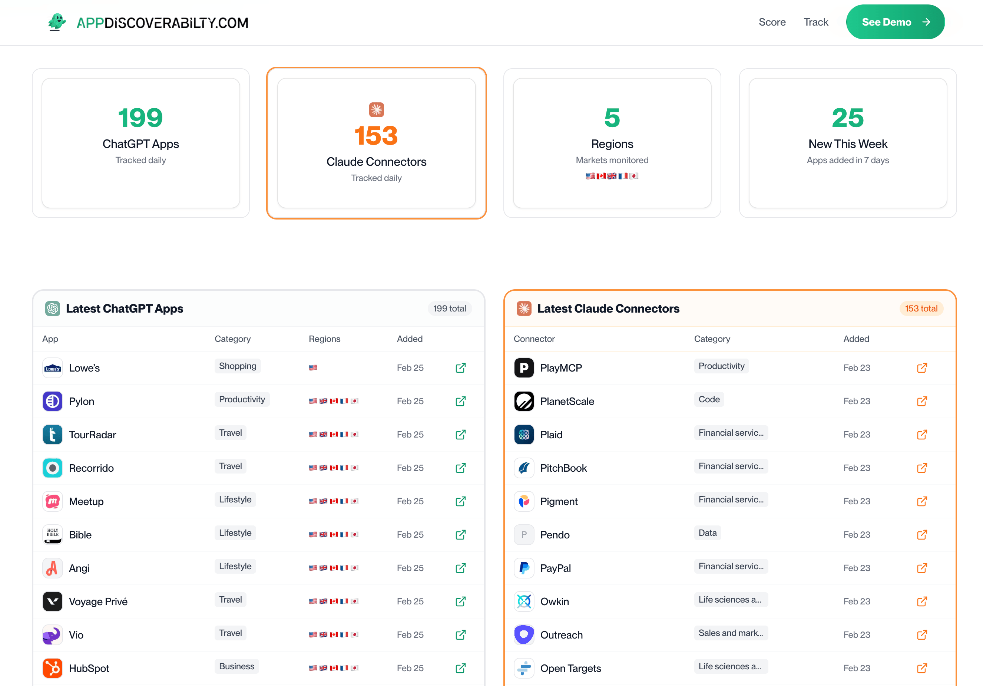Click the green mascot site logo
Screen dimensions: 983x686
tap(57, 22)
